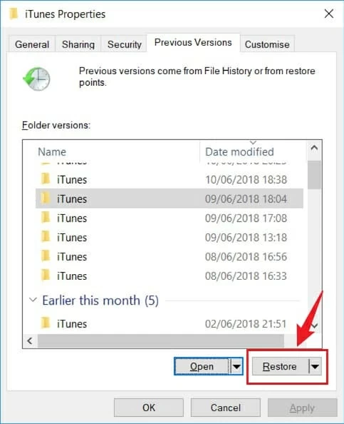Select iTunes version dated 08/06/2018 16:33
This screenshot has width=344, height=424.
170,276
